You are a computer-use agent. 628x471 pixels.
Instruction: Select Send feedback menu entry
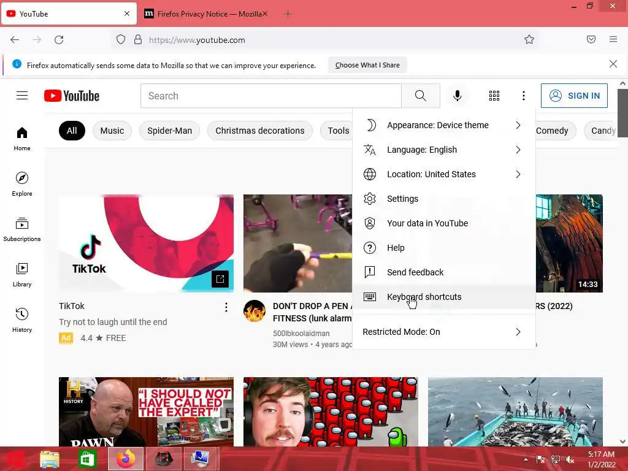(444, 272)
